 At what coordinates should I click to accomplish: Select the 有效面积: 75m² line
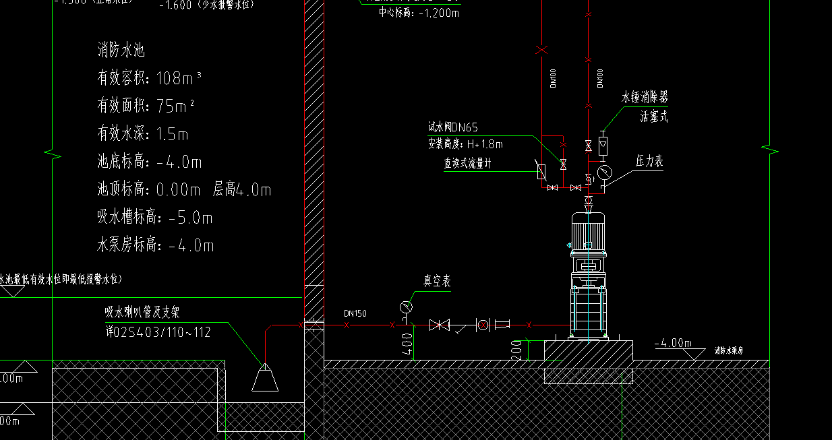pyautogui.click(x=146, y=106)
